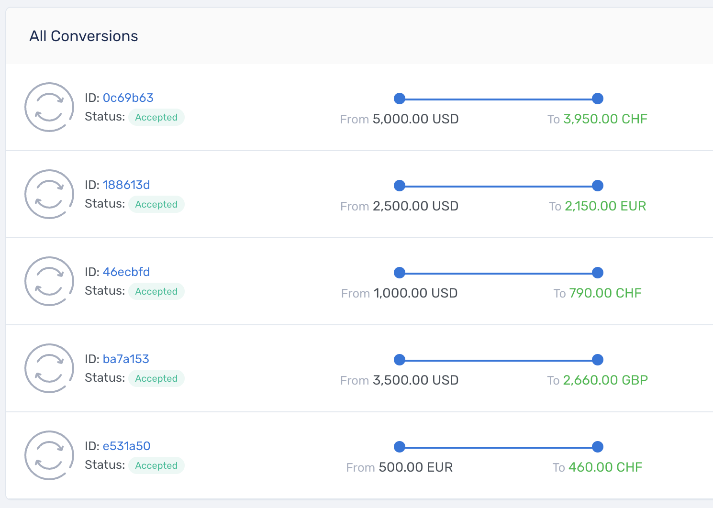Click the rotating arrows icon for ba7a153
The width and height of the screenshot is (713, 508).
coord(49,368)
